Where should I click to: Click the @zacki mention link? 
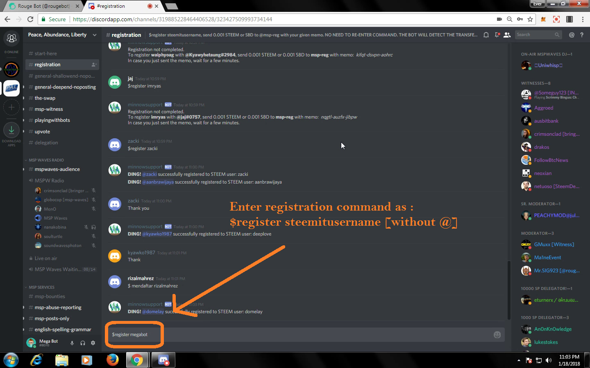click(x=150, y=174)
